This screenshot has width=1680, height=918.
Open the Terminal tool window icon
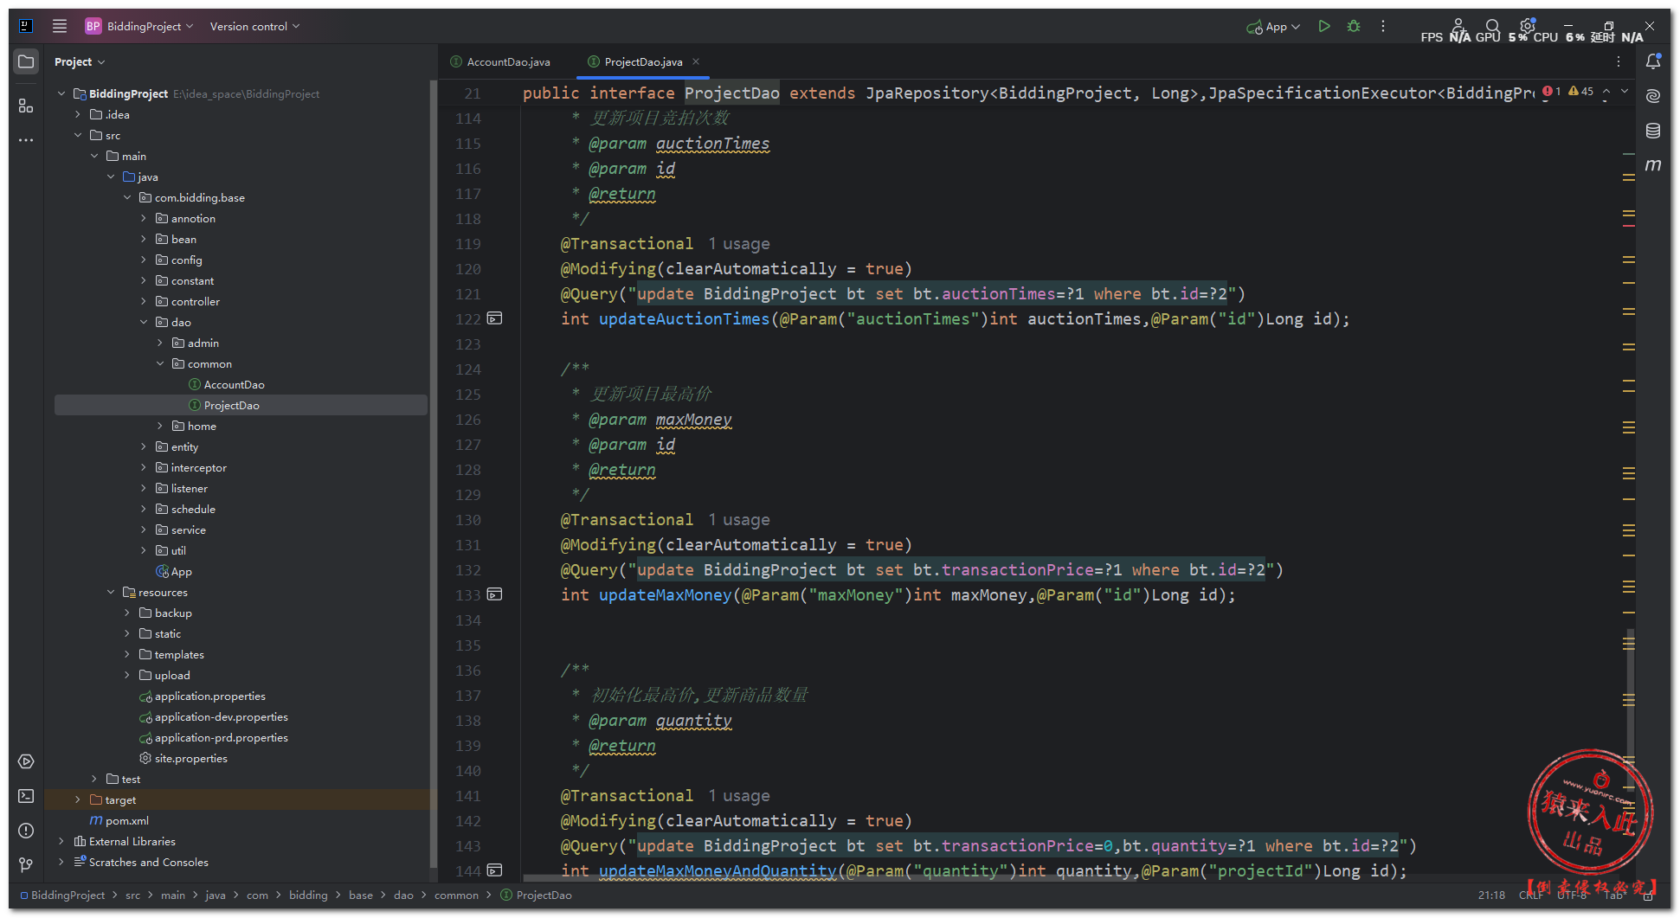click(26, 796)
